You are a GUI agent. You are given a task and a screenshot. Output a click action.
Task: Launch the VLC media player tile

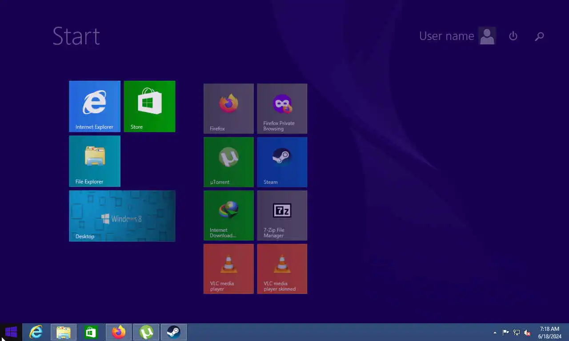(x=228, y=269)
